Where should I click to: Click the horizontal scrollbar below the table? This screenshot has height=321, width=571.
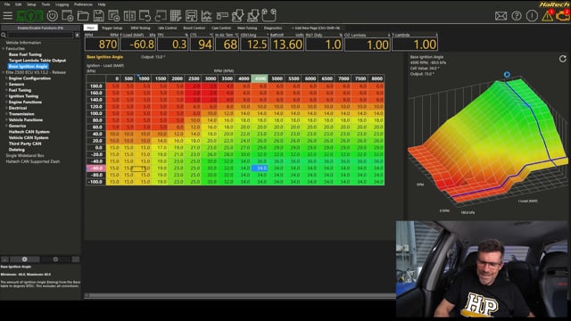pos(240,295)
